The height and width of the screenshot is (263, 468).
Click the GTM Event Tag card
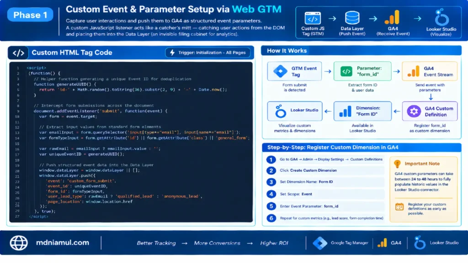[x=294, y=71]
